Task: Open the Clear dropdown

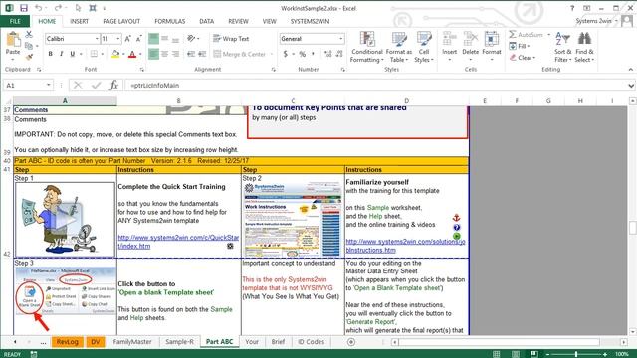Action: (523, 58)
